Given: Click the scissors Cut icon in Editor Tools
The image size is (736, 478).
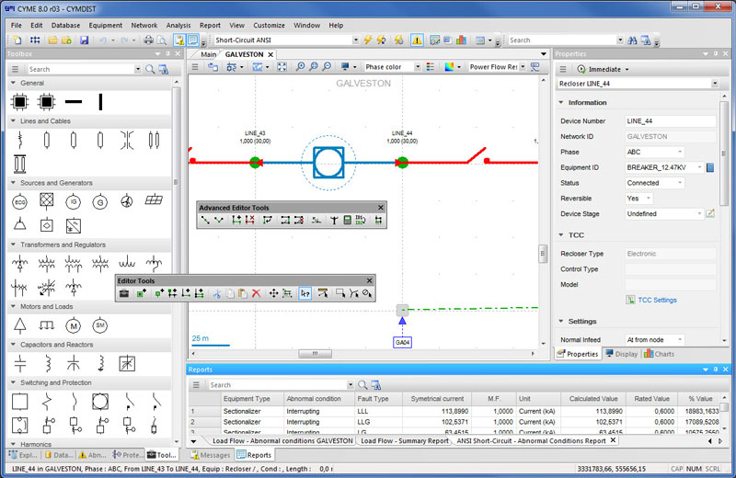Looking at the screenshot, I should tap(215, 293).
